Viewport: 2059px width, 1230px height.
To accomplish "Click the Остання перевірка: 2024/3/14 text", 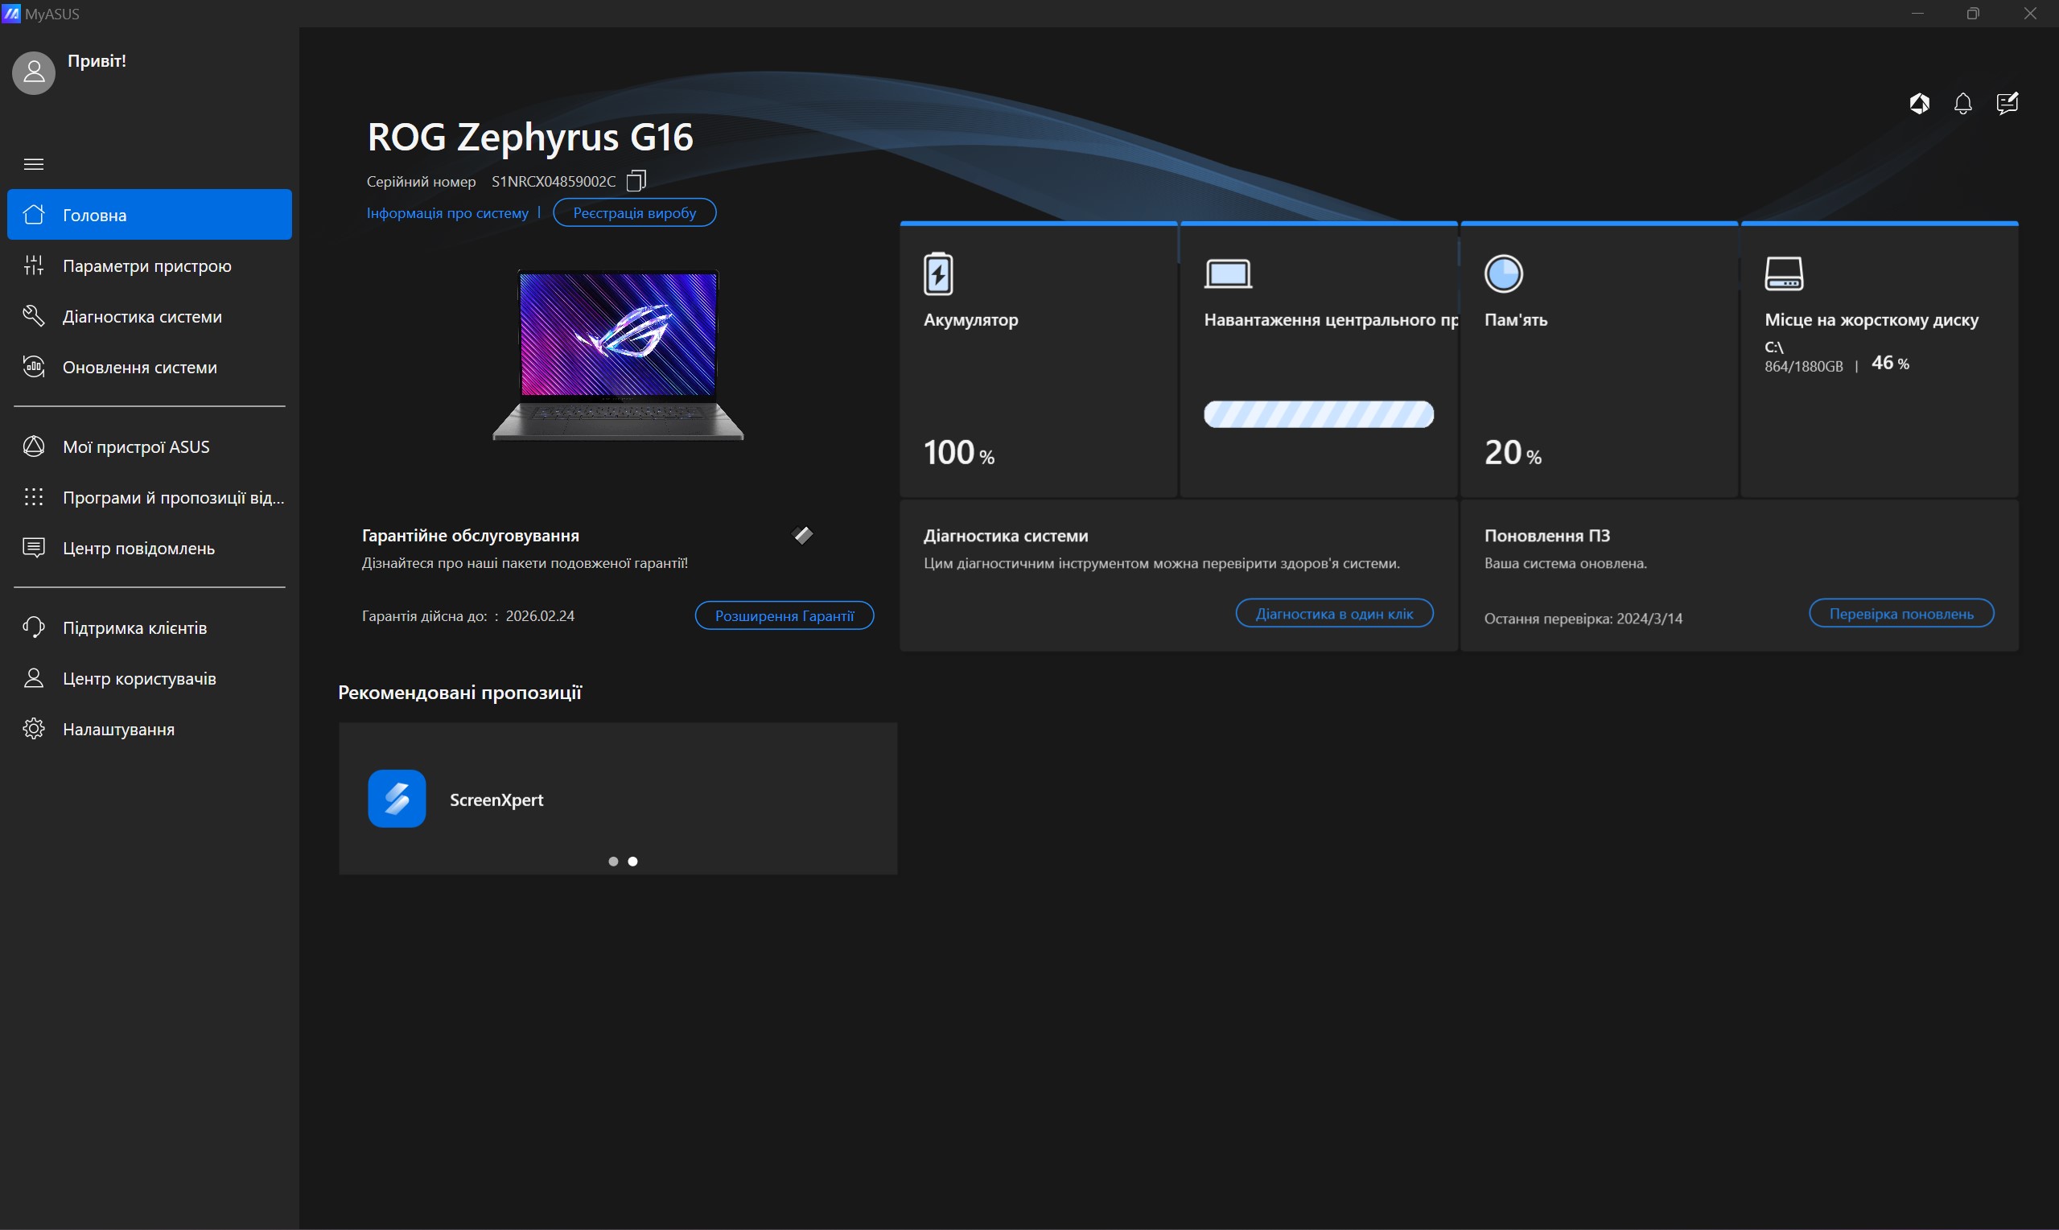I will pyautogui.click(x=1583, y=619).
